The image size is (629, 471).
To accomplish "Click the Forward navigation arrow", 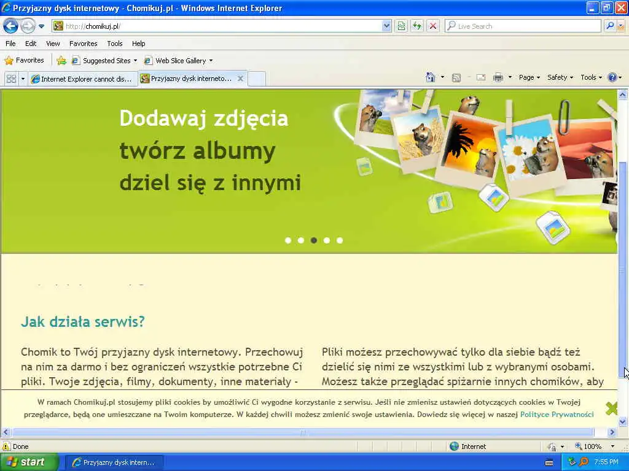I will [28, 26].
